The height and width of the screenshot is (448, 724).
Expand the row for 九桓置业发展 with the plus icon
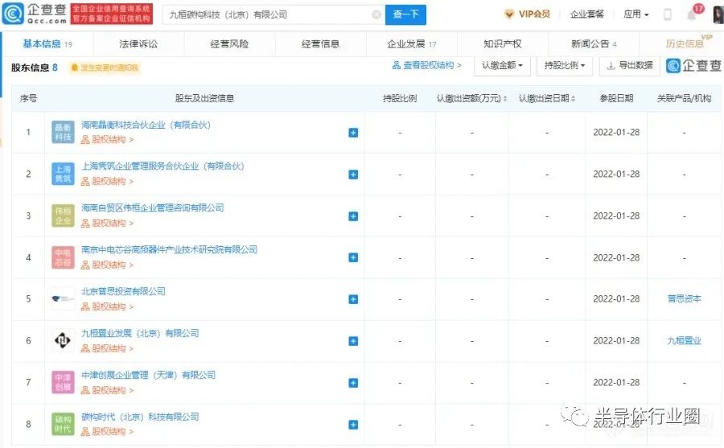[353, 341]
